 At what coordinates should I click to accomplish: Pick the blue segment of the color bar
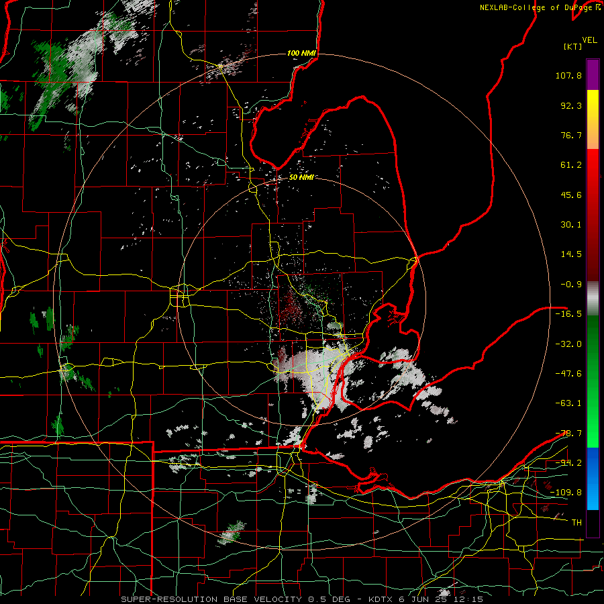point(593,479)
